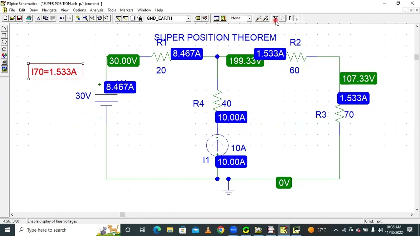Click the Redraw toolbar icon
The width and height of the screenshot is (420, 236).
[78, 18]
